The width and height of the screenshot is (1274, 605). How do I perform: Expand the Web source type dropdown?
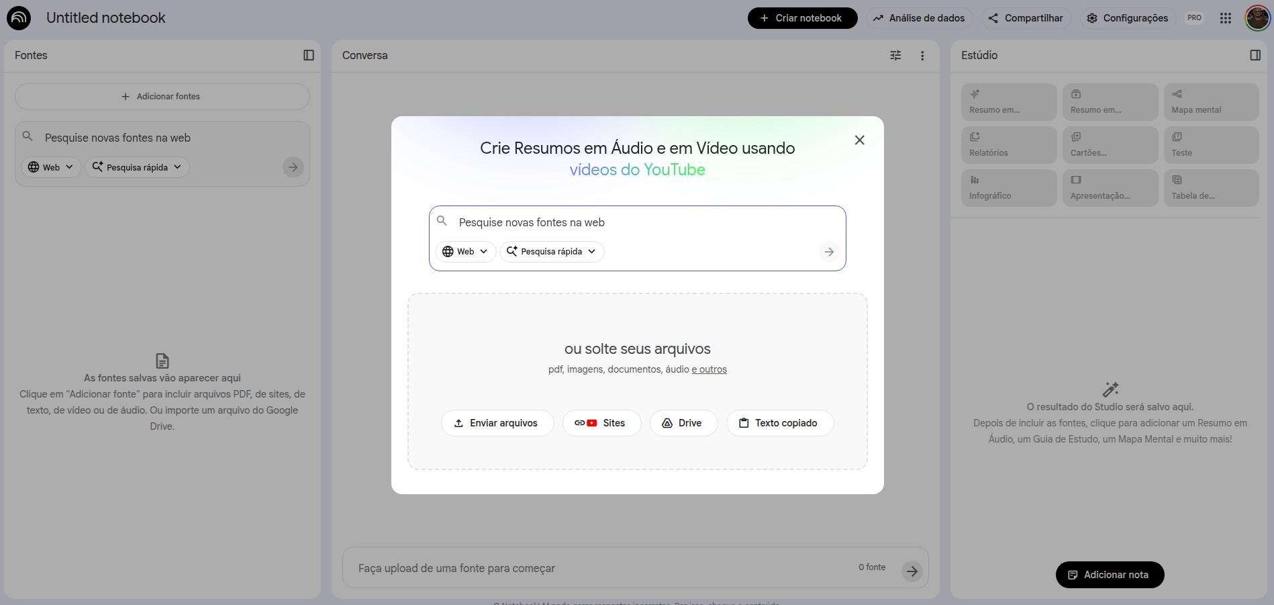pos(465,251)
